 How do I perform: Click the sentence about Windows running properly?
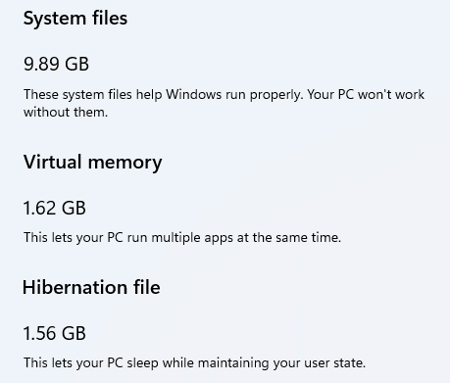[x=164, y=95]
